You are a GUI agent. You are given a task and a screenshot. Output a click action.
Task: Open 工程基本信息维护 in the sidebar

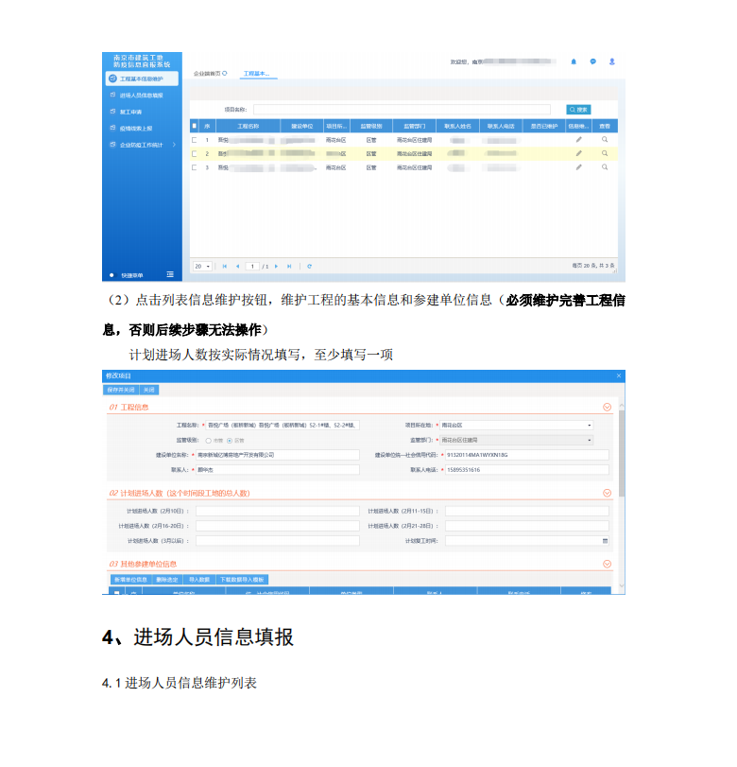point(142,78)
